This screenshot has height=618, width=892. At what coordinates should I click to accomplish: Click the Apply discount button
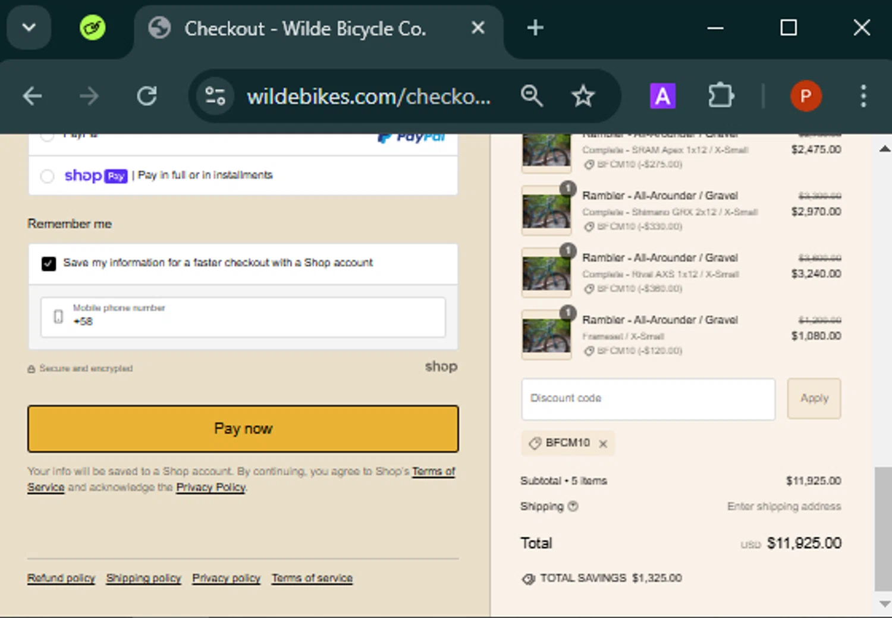[x=814, y=399]
